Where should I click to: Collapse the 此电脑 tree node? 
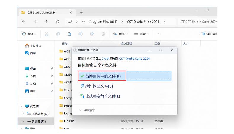coord(21,106)
